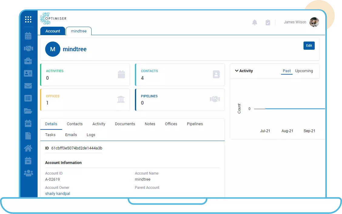
Task: Click the calendar icon on Activities card
Action: 122,74
